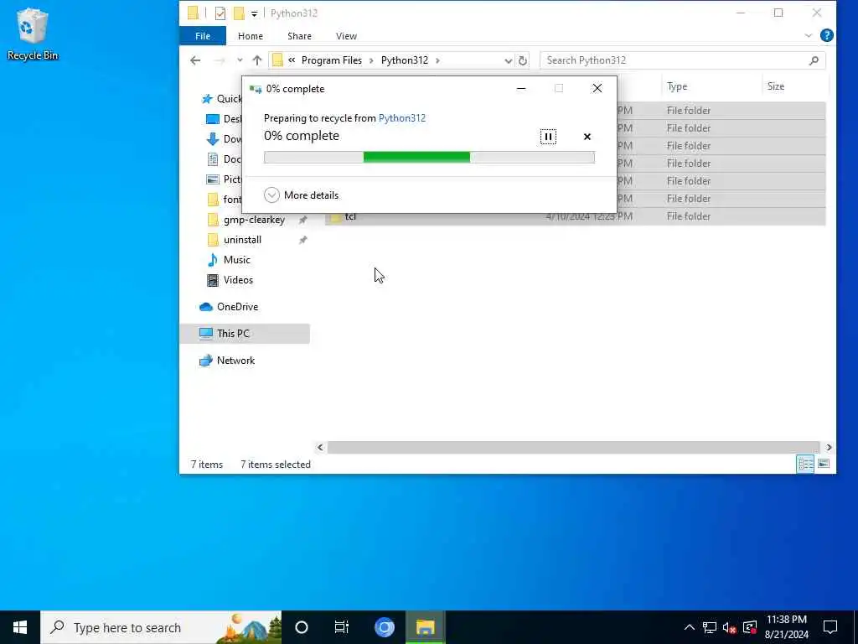Click the Pictures icon in sidebar
The image size is (858, 644).
pos(213,179)
